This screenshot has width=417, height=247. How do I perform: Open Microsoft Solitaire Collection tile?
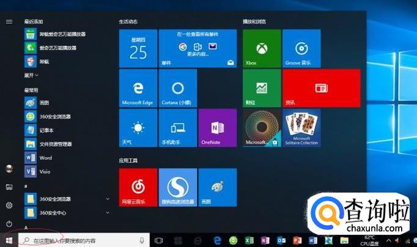tap(301, 128)
